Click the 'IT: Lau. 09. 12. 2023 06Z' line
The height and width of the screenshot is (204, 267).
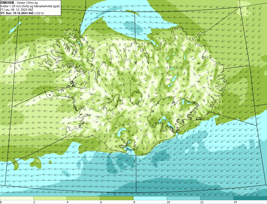[17, 10]
